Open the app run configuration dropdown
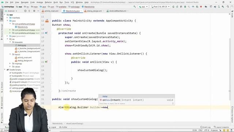Image resolution: width=234 pixels, height=132 pixels. [x=143, y=7]
